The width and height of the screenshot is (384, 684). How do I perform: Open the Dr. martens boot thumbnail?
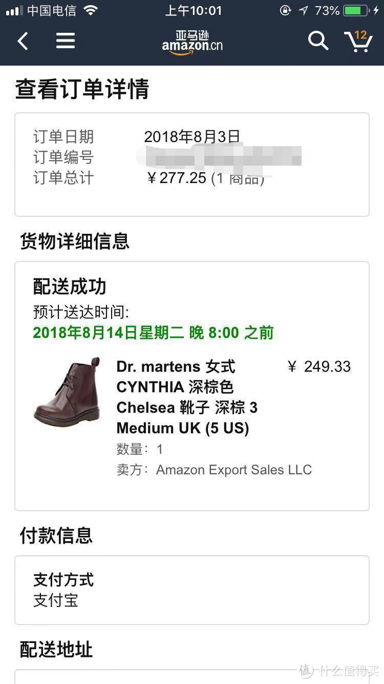tap(67, 391)
